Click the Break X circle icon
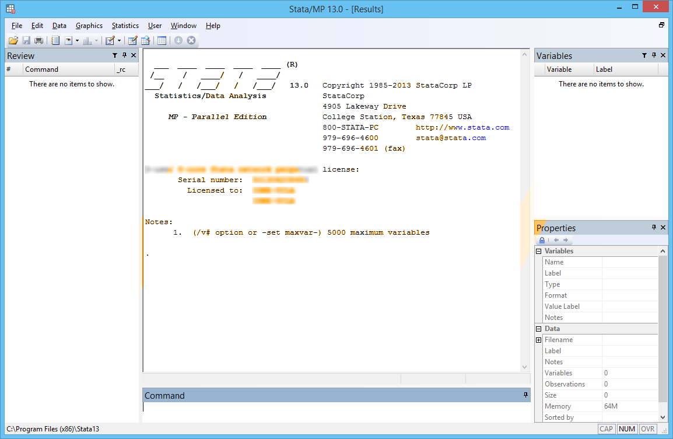Image resolution: width=673 pixels, height=439 pixels. point(191,40)
